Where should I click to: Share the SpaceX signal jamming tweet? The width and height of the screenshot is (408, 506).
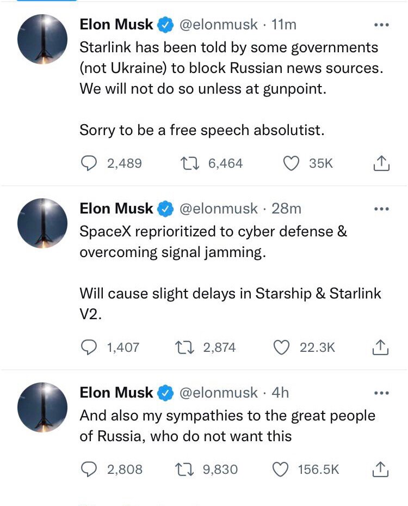click(x=382, y=347)
